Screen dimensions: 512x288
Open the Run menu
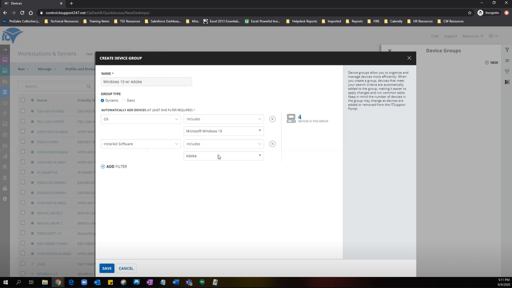coord(23,69)
